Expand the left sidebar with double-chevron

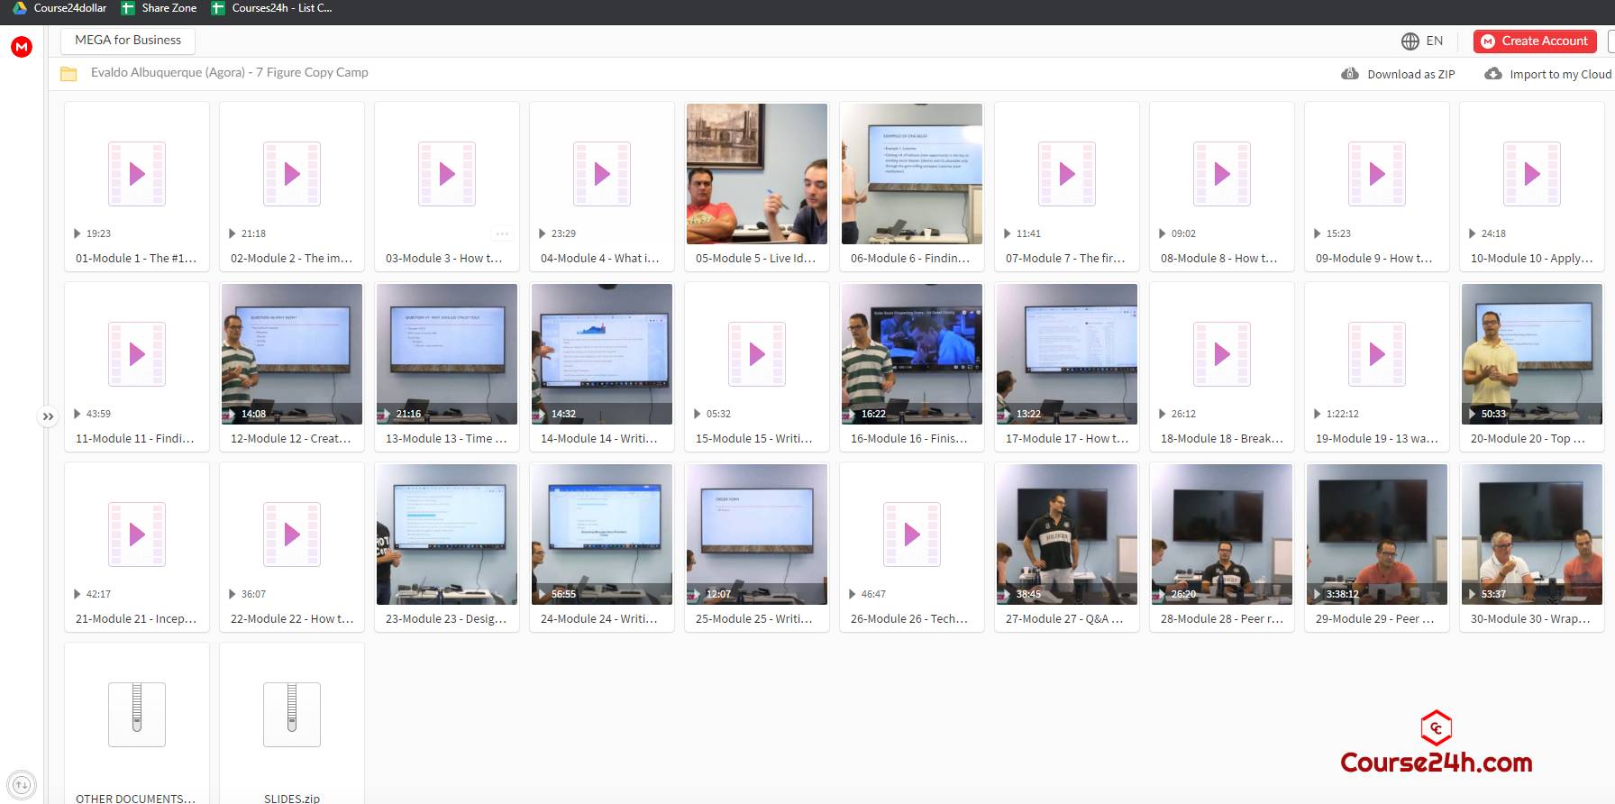click(x=48, y=416)
